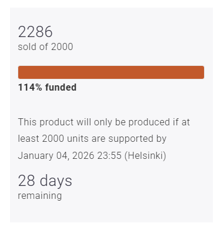The width and height of the screenshot is (217, 233).
Task: Click the orange funding progress bar
Action: click(x=111, y=72)
